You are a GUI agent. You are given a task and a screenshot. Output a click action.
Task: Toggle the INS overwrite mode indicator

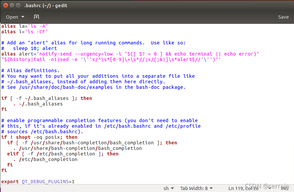pos(285,188)
